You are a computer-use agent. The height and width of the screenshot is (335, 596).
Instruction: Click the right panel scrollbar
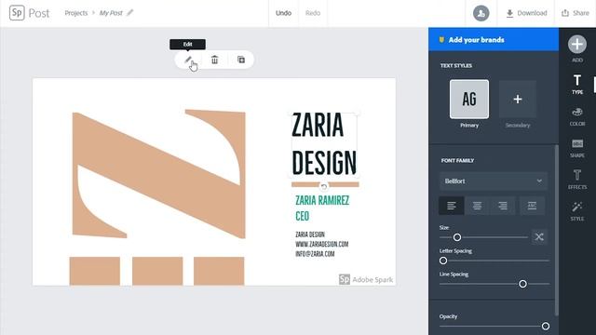[557, 230]
